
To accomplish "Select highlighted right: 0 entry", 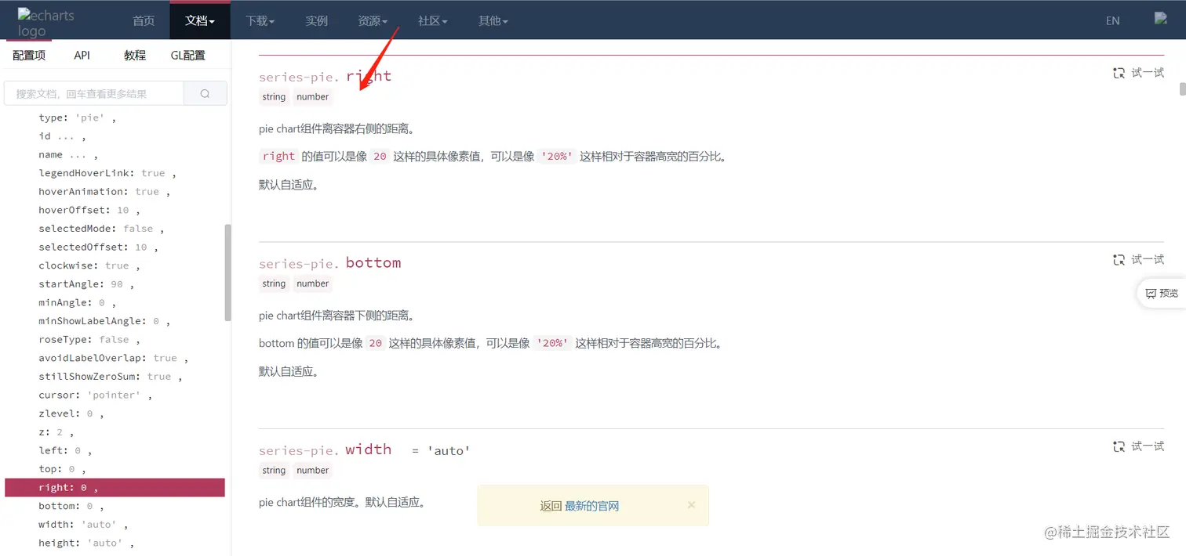I will click(115, 488).
